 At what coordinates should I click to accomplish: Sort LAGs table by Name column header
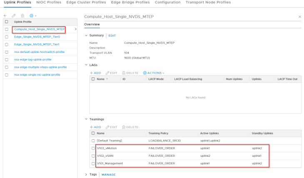click(x=101, y=79)
